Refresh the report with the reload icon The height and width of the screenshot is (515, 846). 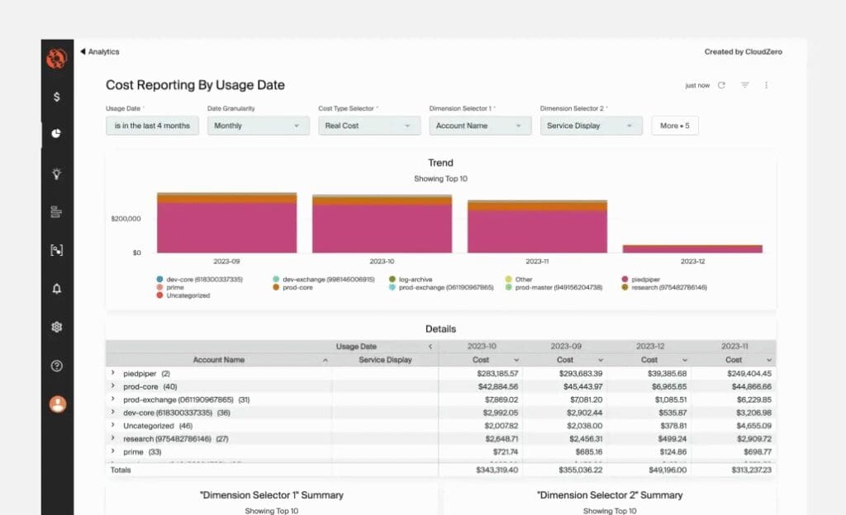coord(721,85)
